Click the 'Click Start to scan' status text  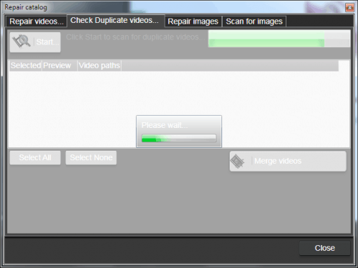click(x=135, y=37)
